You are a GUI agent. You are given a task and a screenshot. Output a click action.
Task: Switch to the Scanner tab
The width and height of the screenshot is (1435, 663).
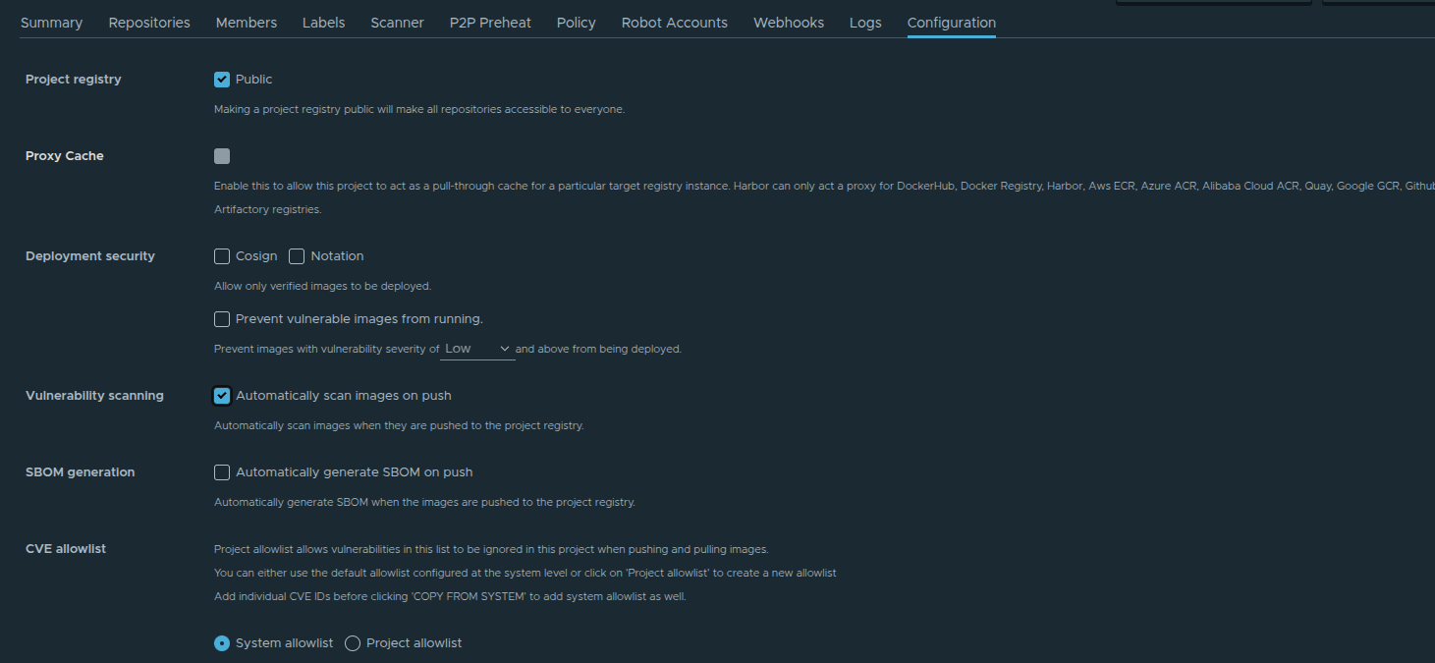pos(397,22)
